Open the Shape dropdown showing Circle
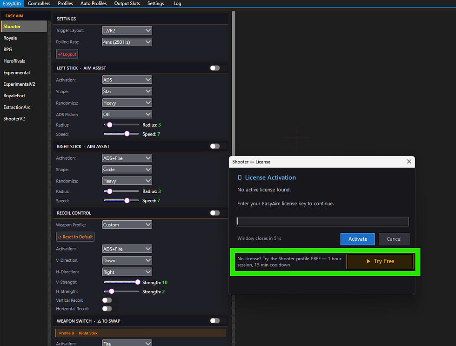 pos(127,170)
